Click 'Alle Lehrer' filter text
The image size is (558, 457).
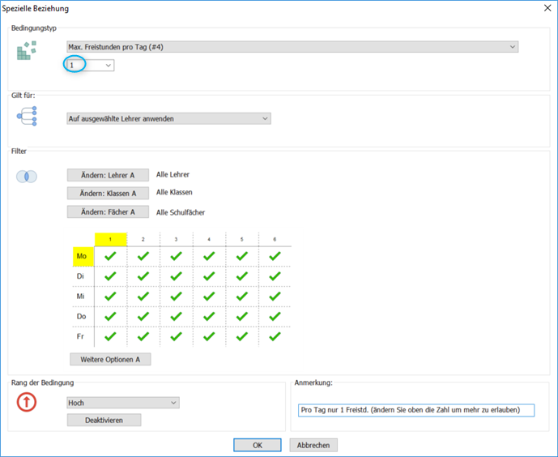click(x=173, y=174)
